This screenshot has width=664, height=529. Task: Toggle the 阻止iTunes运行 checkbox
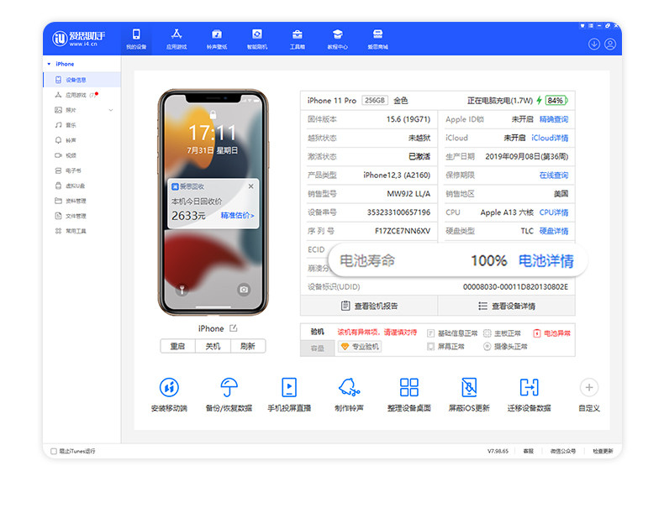[x=54, y=451]
